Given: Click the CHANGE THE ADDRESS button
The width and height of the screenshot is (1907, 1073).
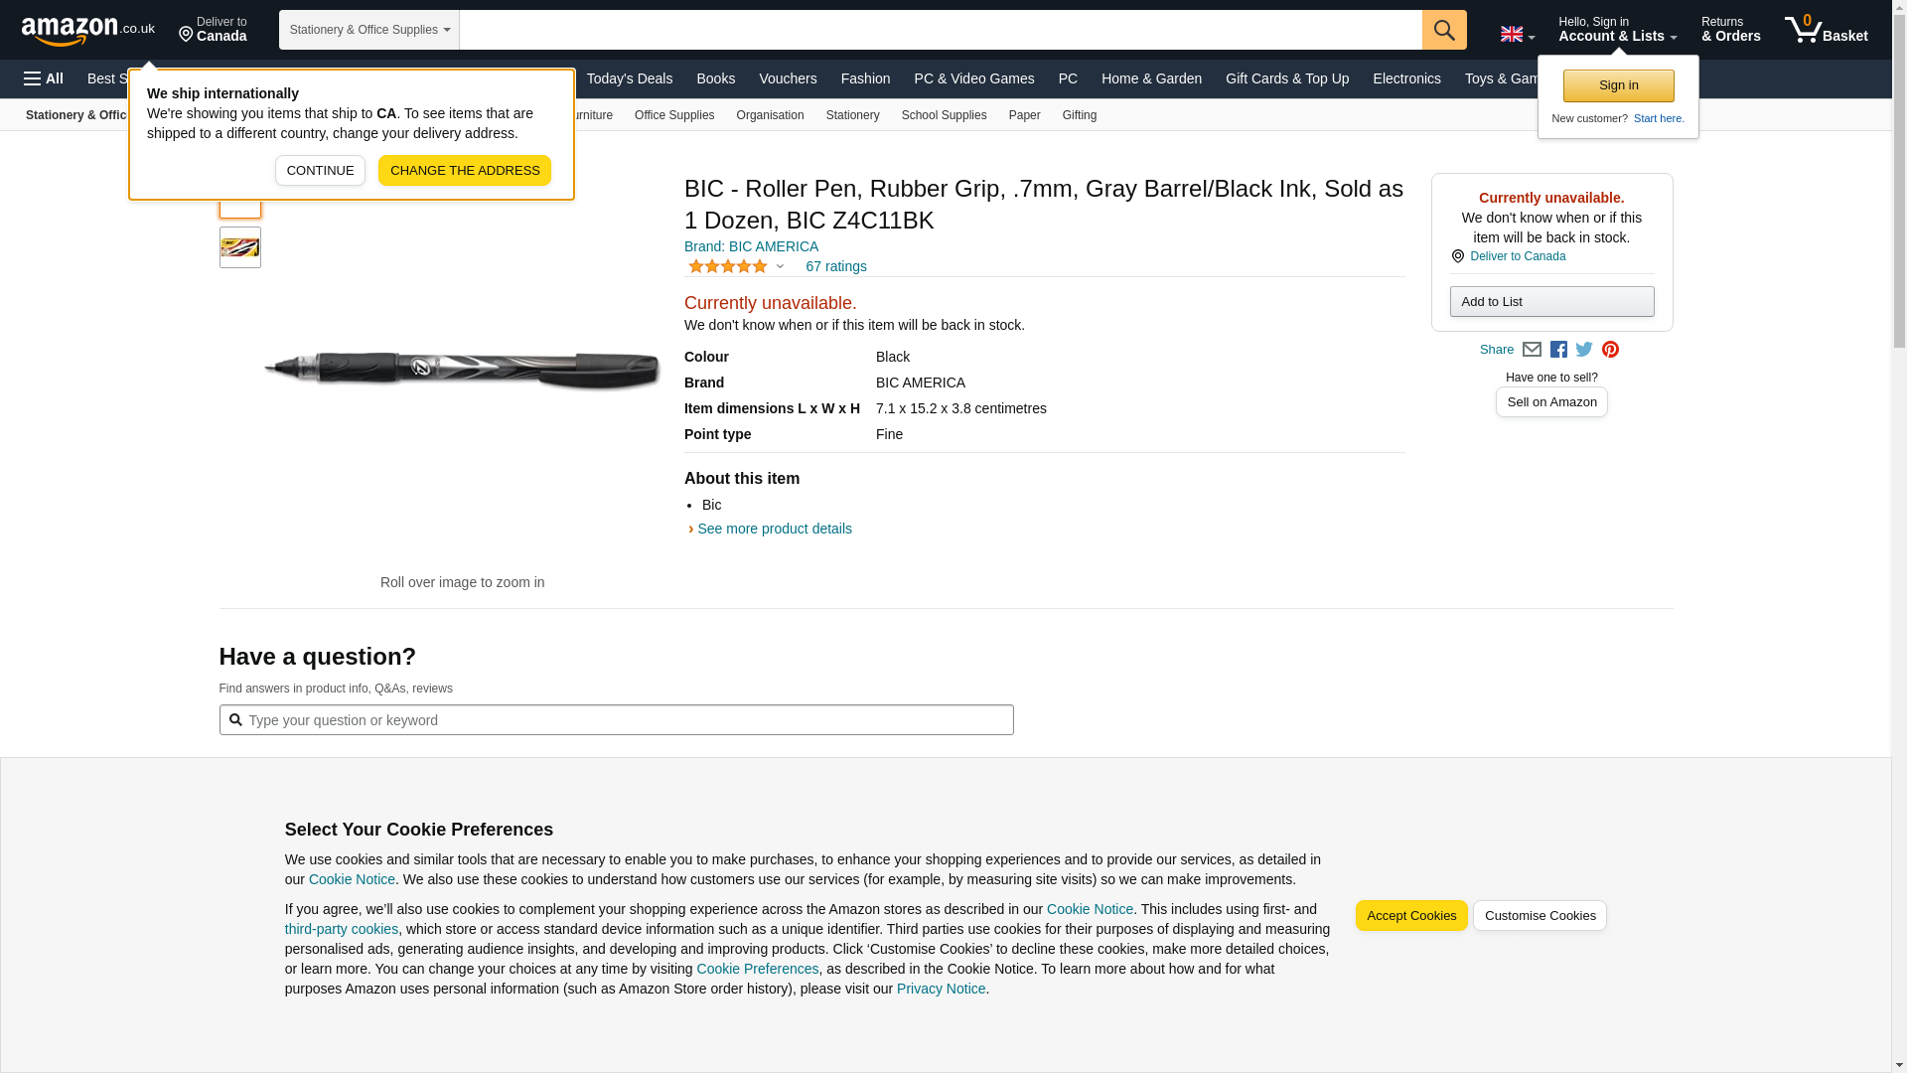Looking at the screenshot, I should click(464, 170).
